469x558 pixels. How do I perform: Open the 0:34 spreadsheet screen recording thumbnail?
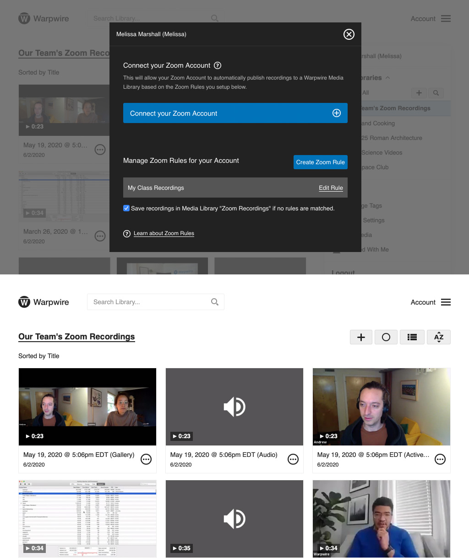[x=87, y=519]
